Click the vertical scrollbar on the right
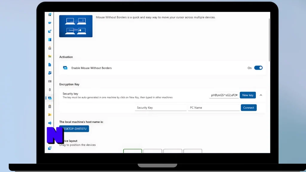306x172 pixels. click(x=269, y=40)
